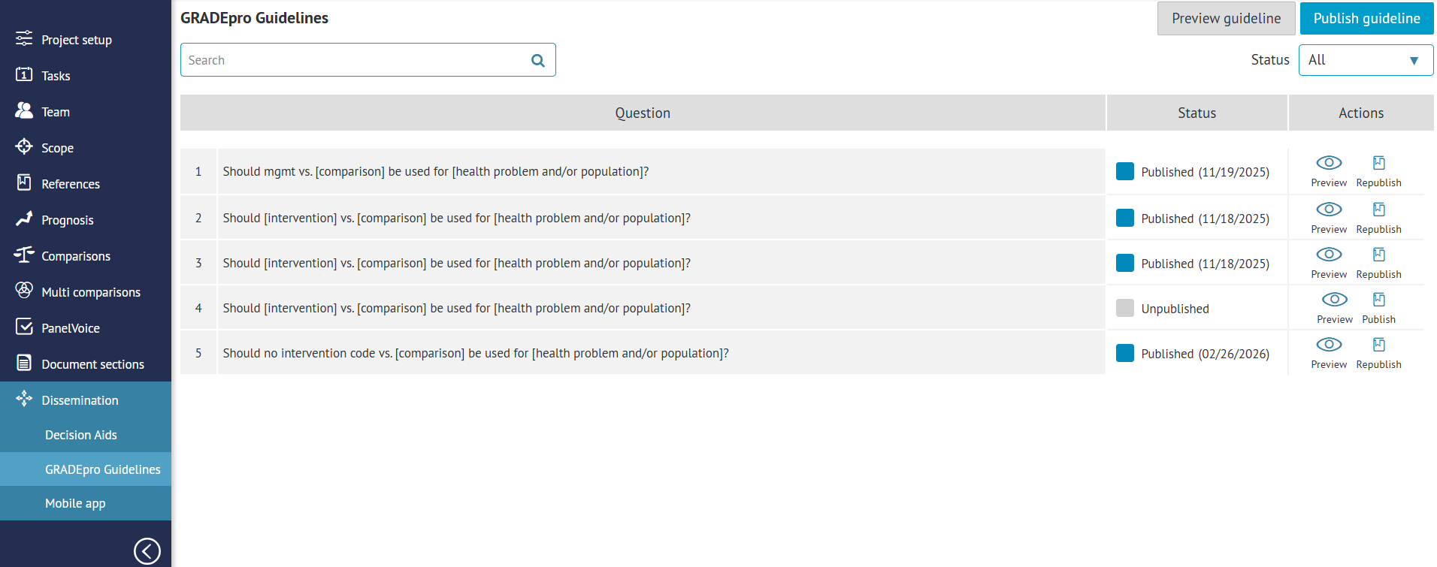The image size is (1437, 567).
Task: Click Republish icon for question 5
Action: 1378,345
